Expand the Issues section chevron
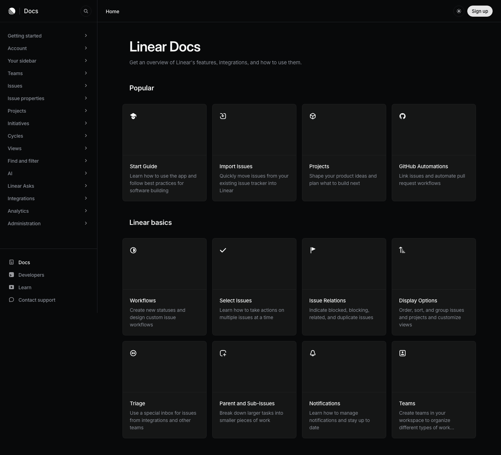This screenshot has width=501, height=455. 86,86
